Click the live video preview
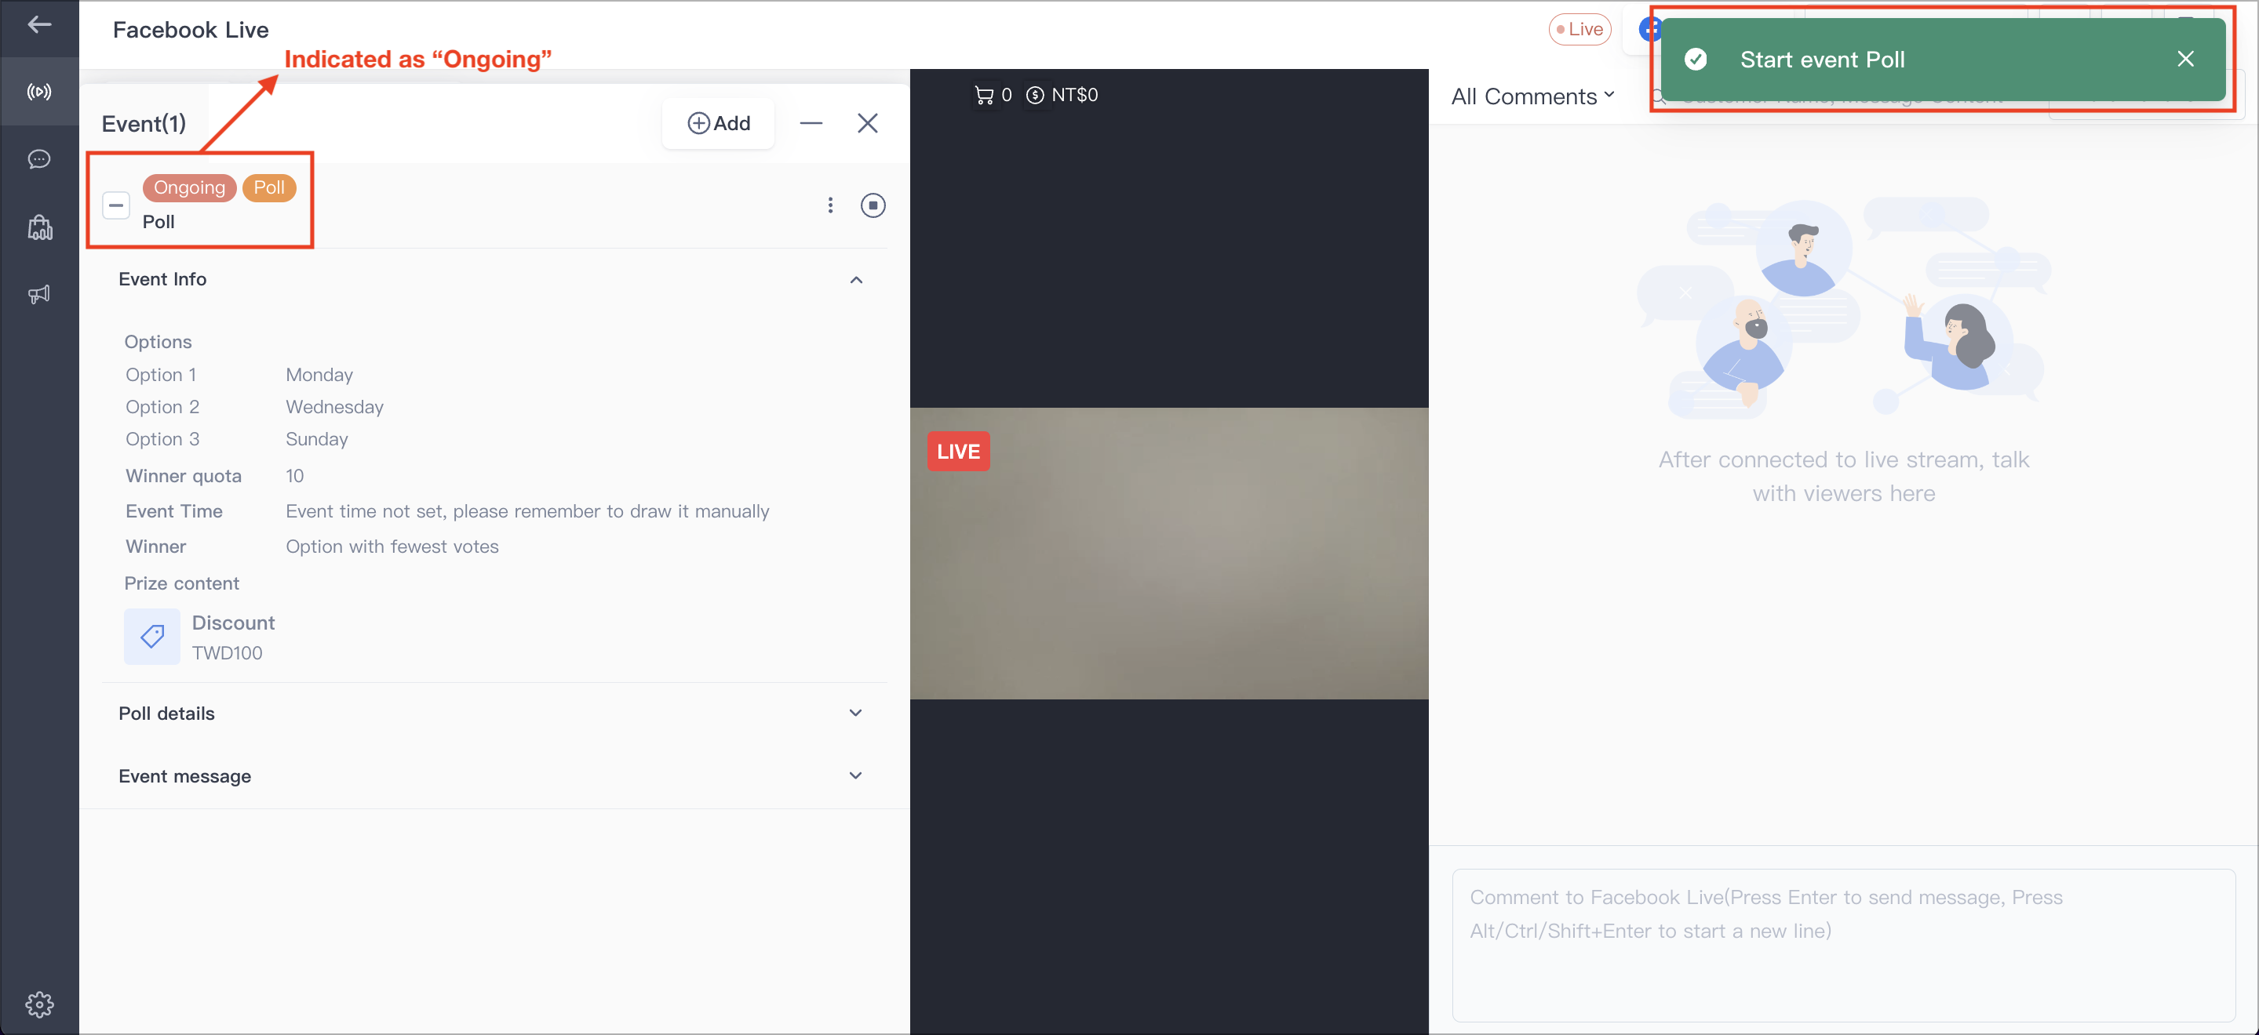This screenshot has height=1035, width=2259. (x=1168, y=553)
